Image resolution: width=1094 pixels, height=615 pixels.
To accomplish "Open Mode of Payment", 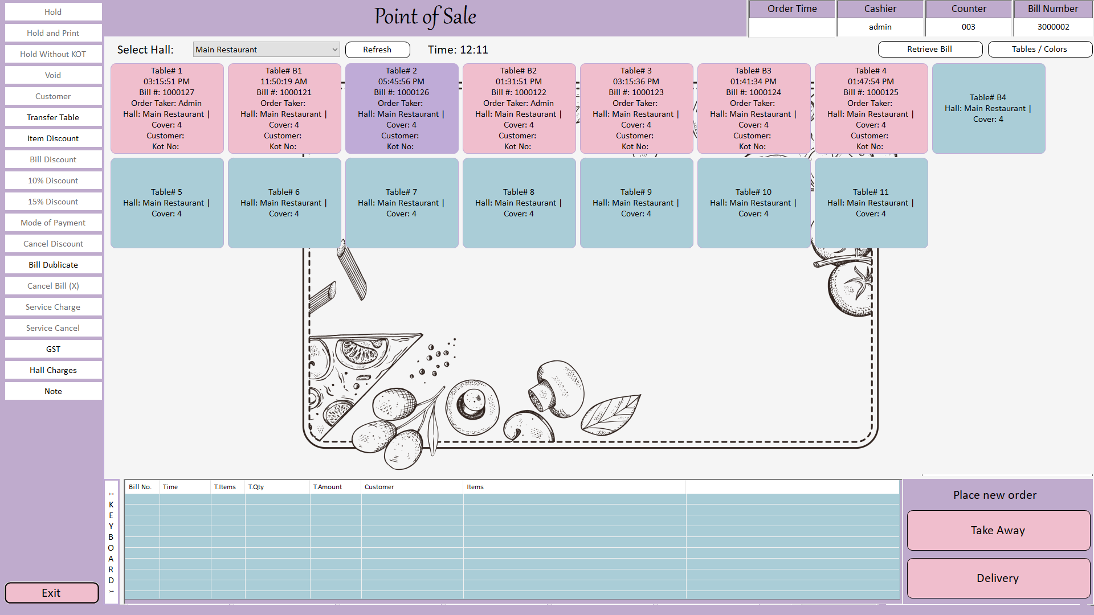I will (54, 223).
